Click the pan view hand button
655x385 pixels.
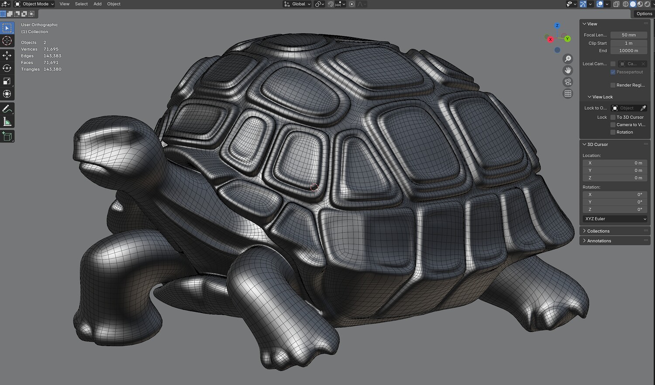pos(568,70)
